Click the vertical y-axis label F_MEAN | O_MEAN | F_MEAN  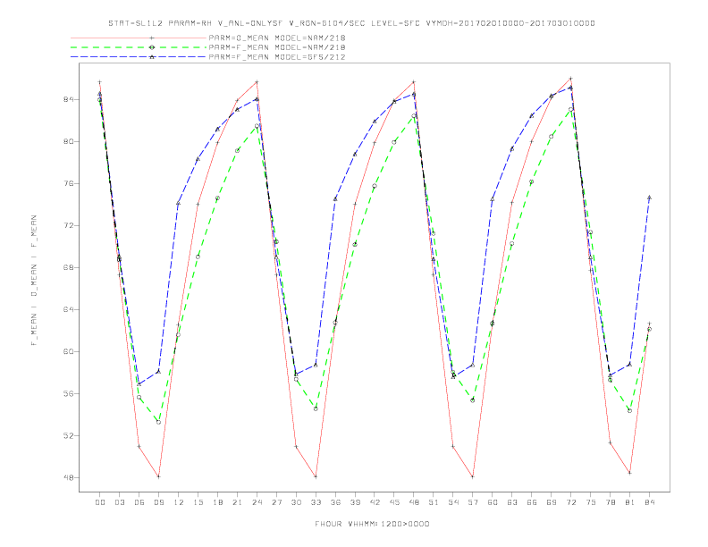click(x=34, y=281)
